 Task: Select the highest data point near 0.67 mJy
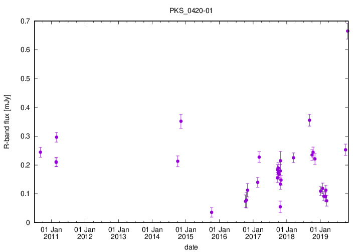348,31
